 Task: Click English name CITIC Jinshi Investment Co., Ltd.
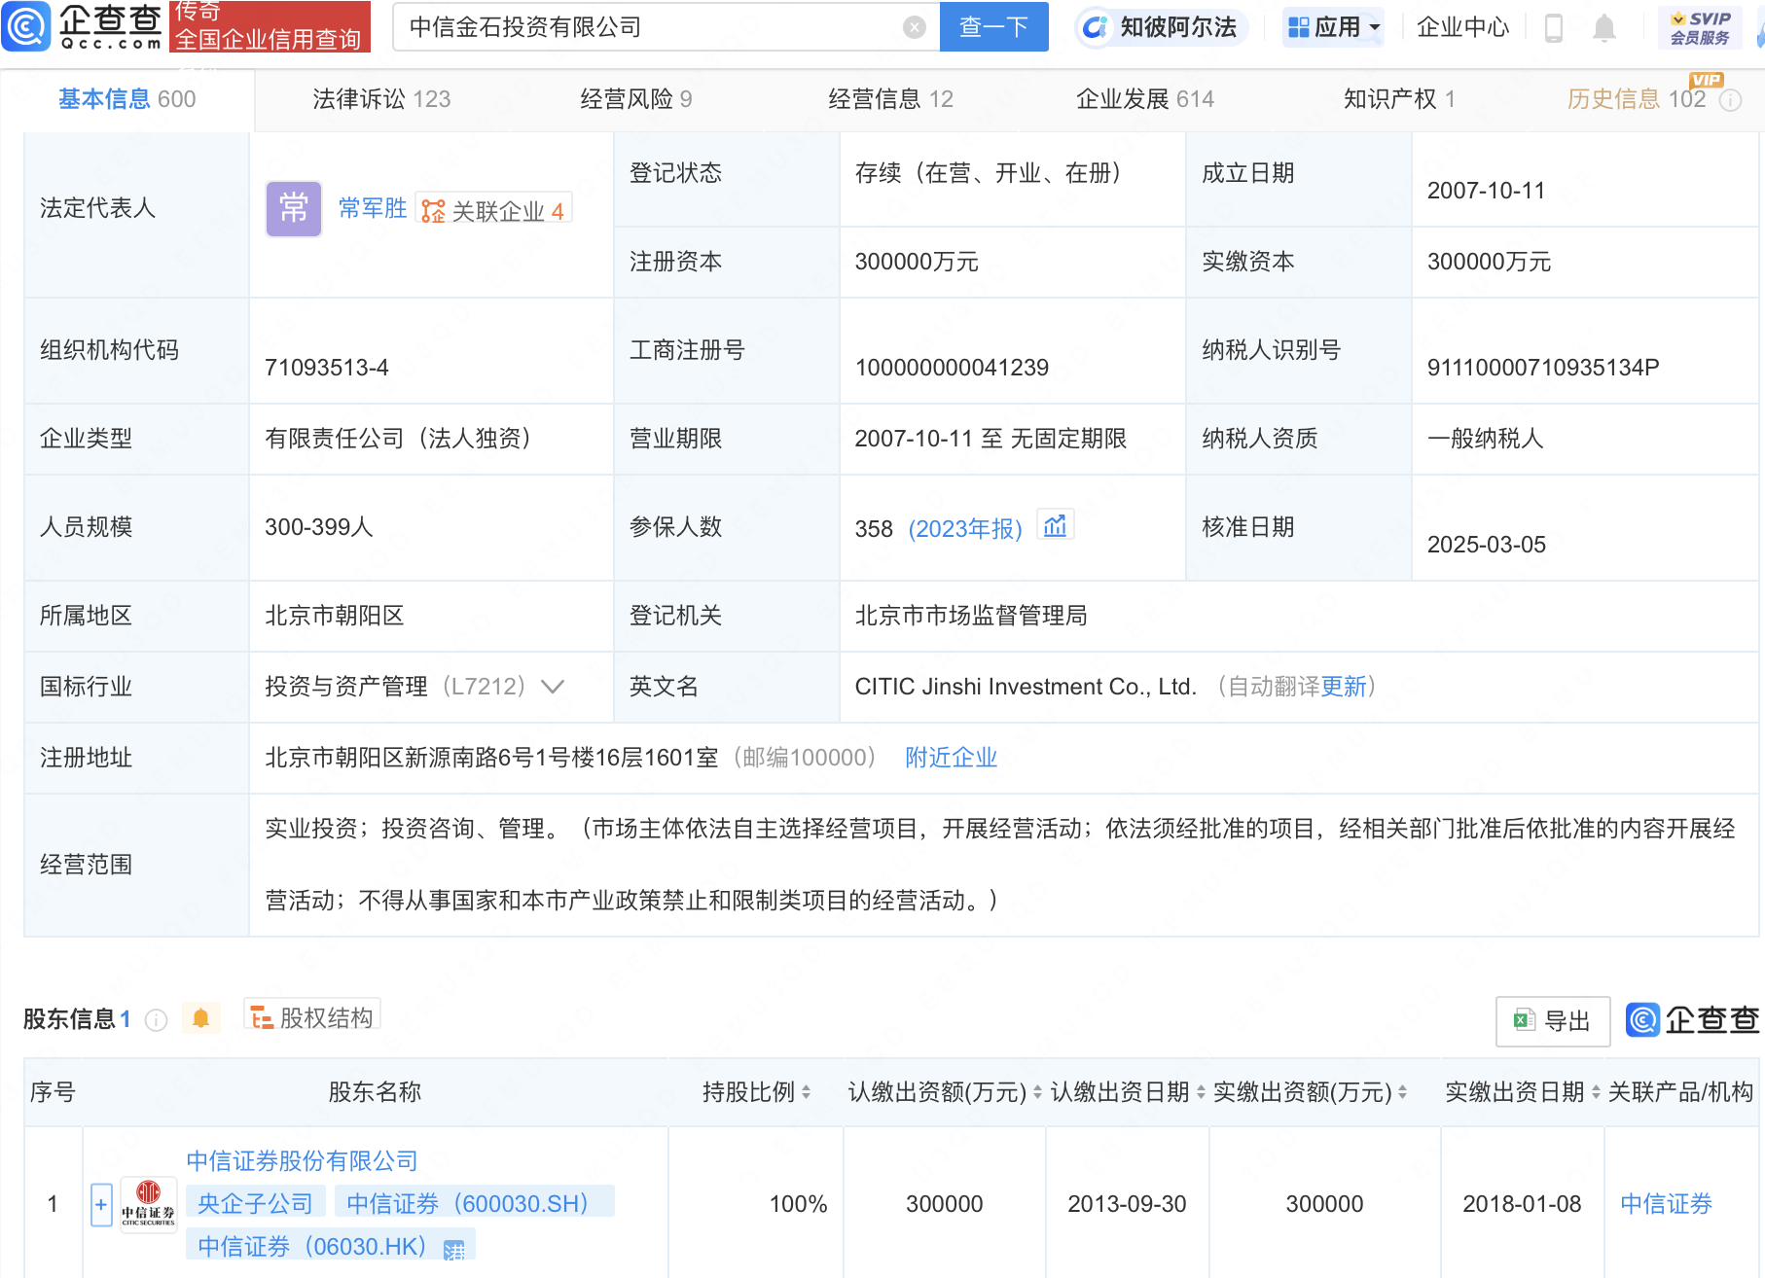click(x=1026, y=687)
